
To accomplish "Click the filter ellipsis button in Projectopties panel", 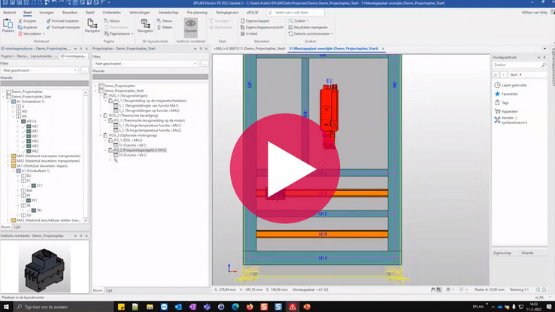I will coord(205,64).
